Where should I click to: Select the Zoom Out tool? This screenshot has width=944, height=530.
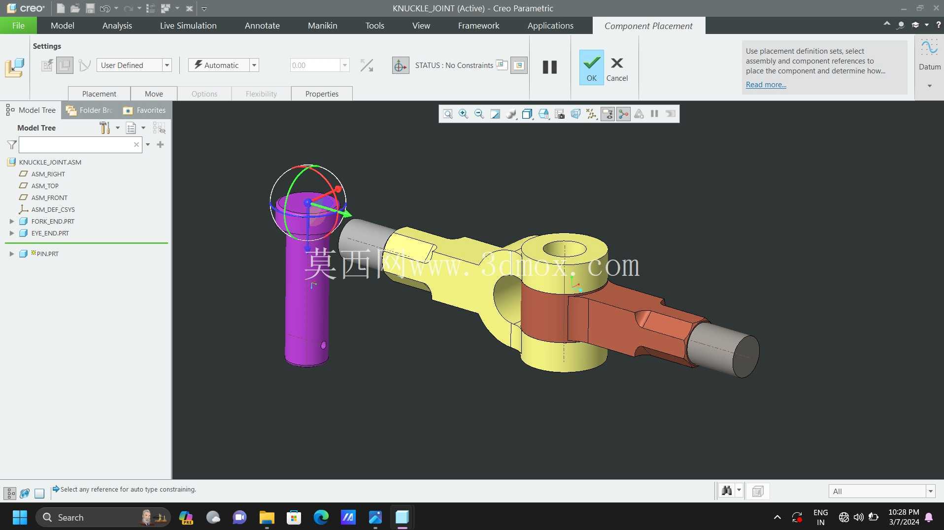tap(479, 114)
